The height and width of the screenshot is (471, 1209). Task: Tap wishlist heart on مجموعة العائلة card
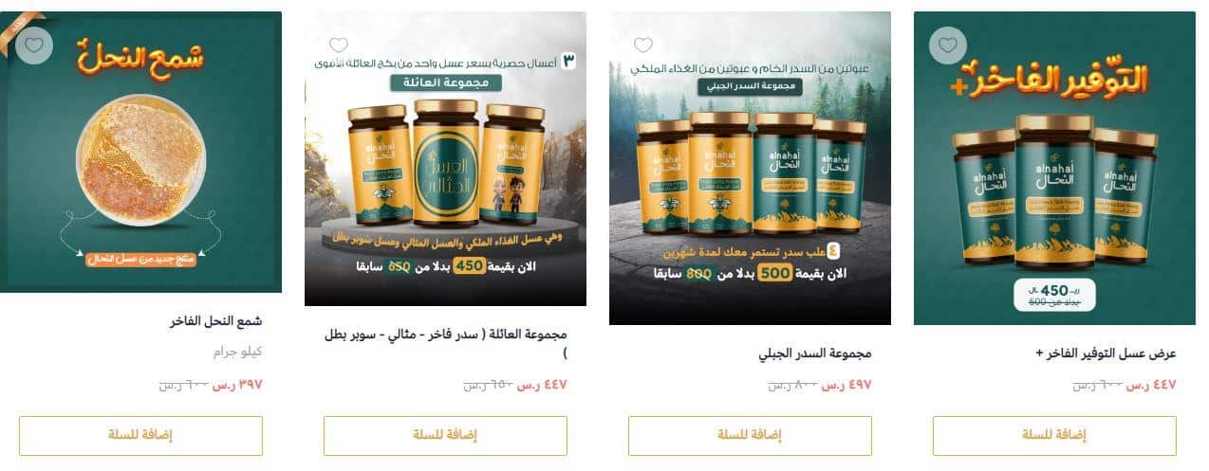click(x=339, y=45)
